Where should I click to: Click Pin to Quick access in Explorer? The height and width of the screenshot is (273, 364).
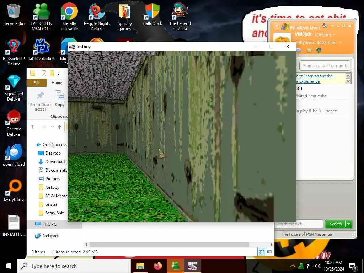41,101
